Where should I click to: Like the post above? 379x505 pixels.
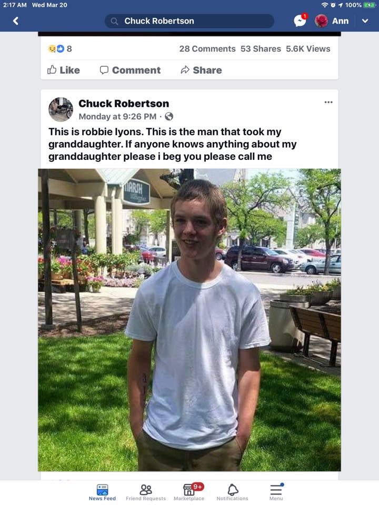pyautogui.click(x=64, y=70)
